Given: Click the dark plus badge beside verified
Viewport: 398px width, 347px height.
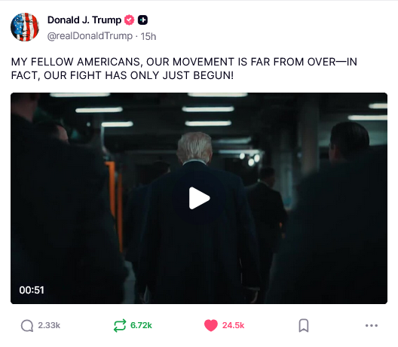Looking at the screenshot, I should click(x=142, y=20).
